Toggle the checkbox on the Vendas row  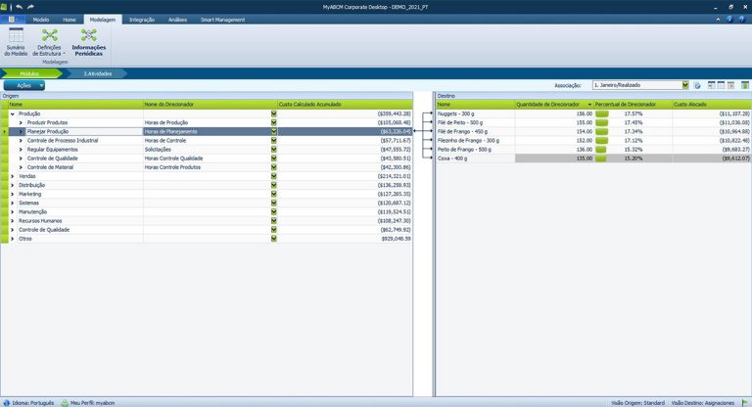(274, 176)
